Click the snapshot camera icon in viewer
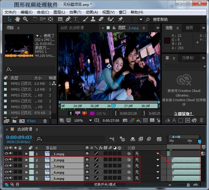Image resolution: width=209 pixels, height=190 pixels. [x=125, y=120]
